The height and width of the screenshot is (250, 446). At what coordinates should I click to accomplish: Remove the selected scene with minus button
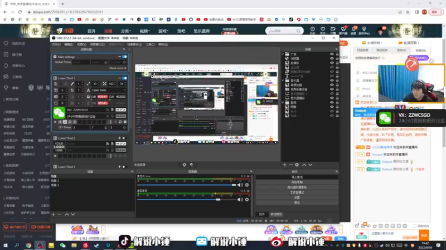click(60, 214)
